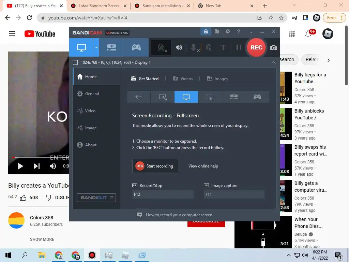The image size is (349, 262).
Task: Open About section in Bandicam sidebar
Action: [x=96, y=145]
